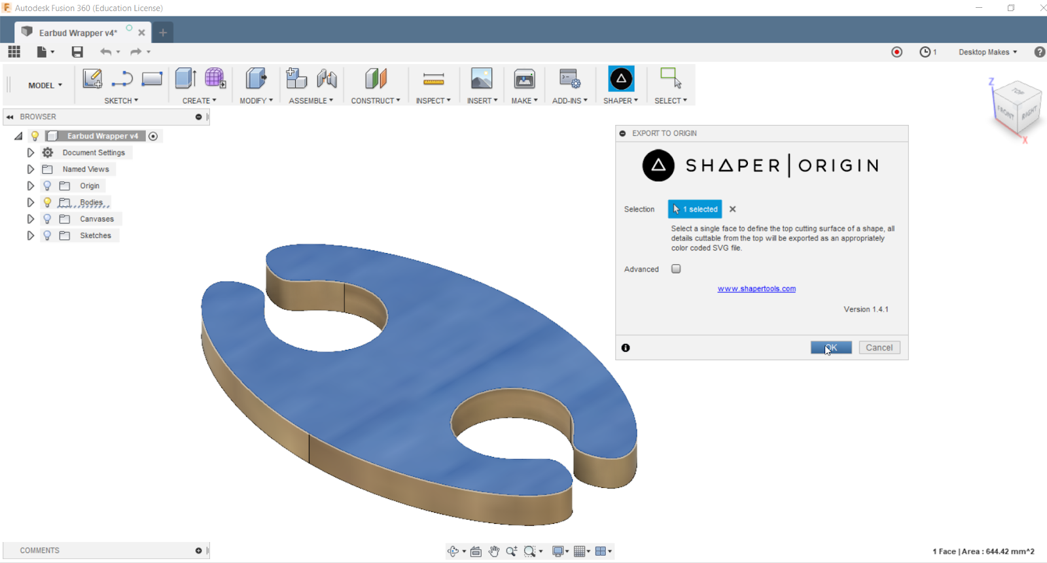
Task: Open the CREATE menu
Action: (x=199, y=101)
